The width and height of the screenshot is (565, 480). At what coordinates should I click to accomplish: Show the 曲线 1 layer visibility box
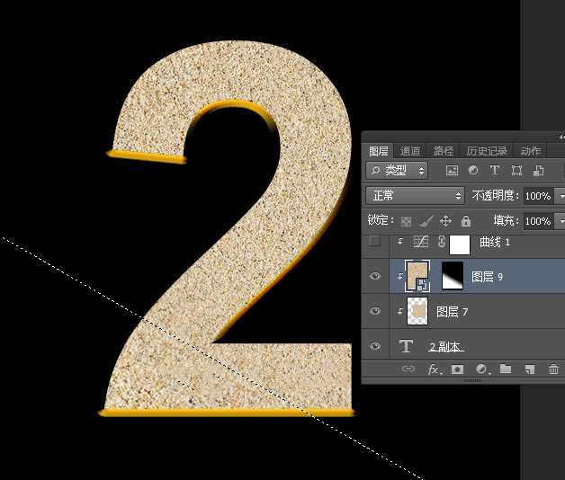375,243
